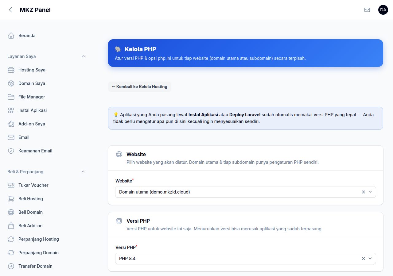
Task: Clear the selected Website value with X
Action: (364, 192)
